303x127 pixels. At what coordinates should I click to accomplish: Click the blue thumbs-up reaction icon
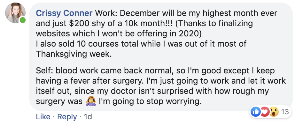pyautogui.click(x=255, y=112)
